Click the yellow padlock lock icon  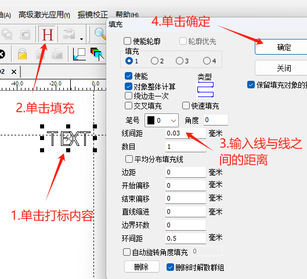pos(22,54)
